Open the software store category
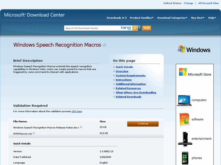Viewport: 221px width, 165px height. [x=198, y=119]
